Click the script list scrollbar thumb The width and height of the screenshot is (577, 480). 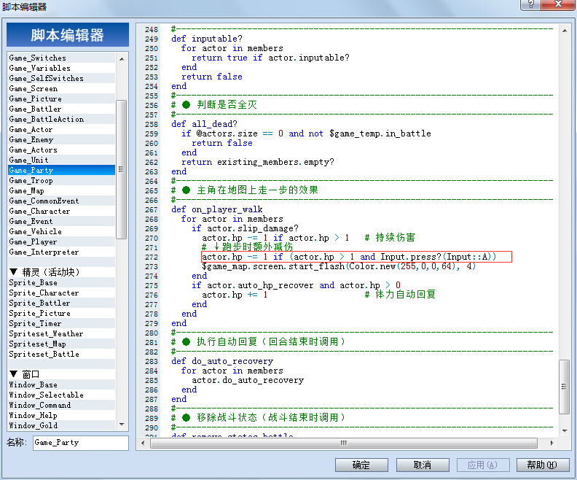pyautogui.click(x=122, y=169)
